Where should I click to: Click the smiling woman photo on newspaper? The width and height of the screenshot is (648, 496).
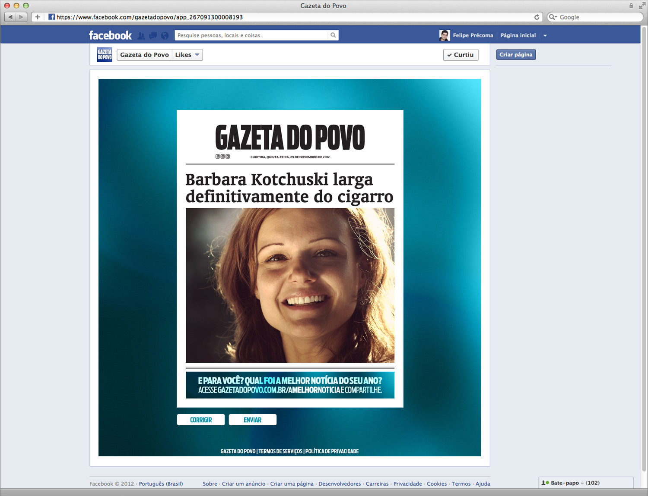click(290, 285)
